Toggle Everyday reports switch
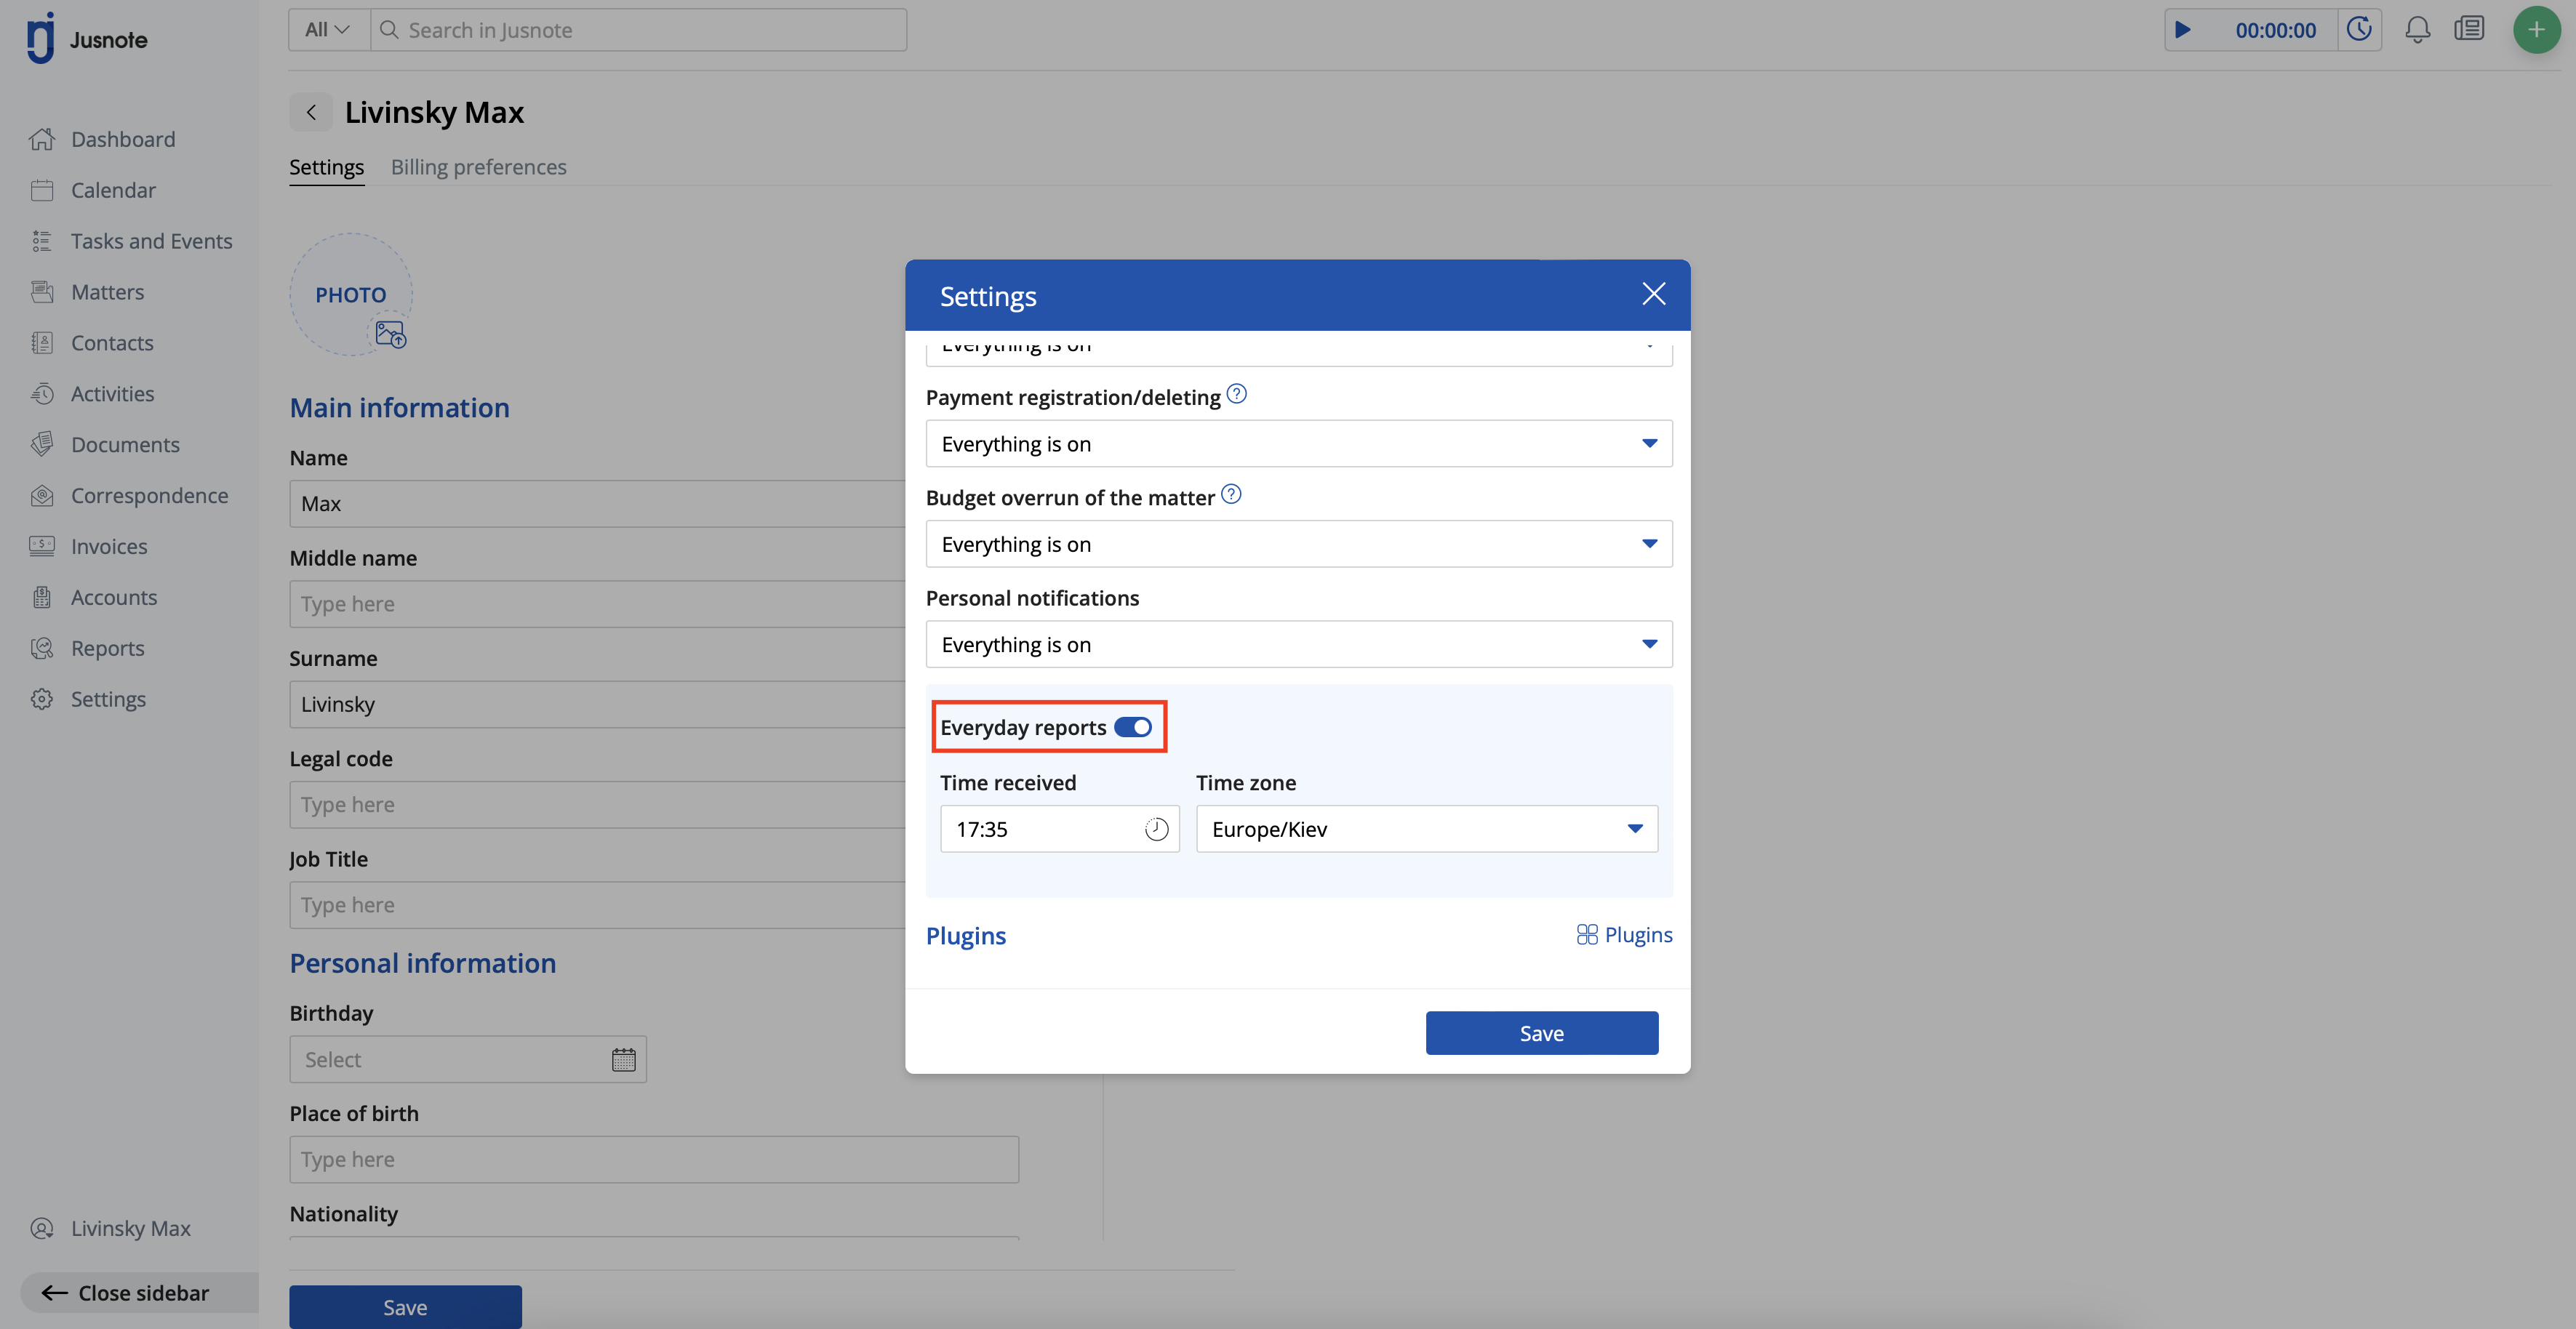 coord(1132,727)
